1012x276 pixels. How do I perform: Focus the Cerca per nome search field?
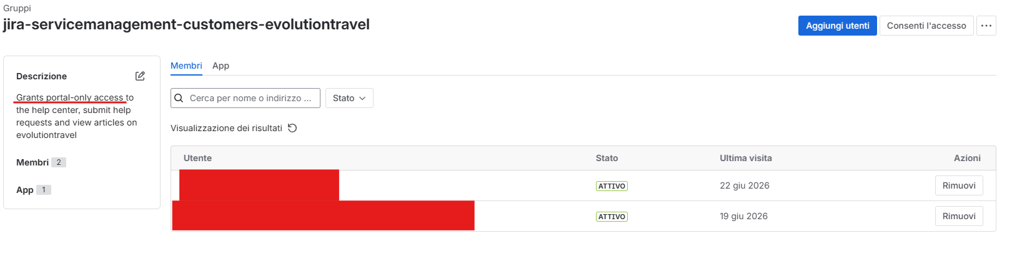click(246, 98)
